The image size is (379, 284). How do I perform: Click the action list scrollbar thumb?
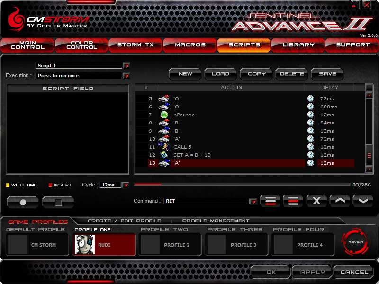coord(369,155)
